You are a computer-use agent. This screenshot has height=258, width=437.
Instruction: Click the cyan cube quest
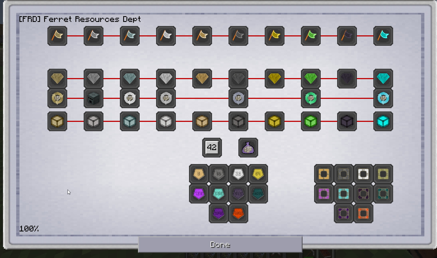coord(383,121)
